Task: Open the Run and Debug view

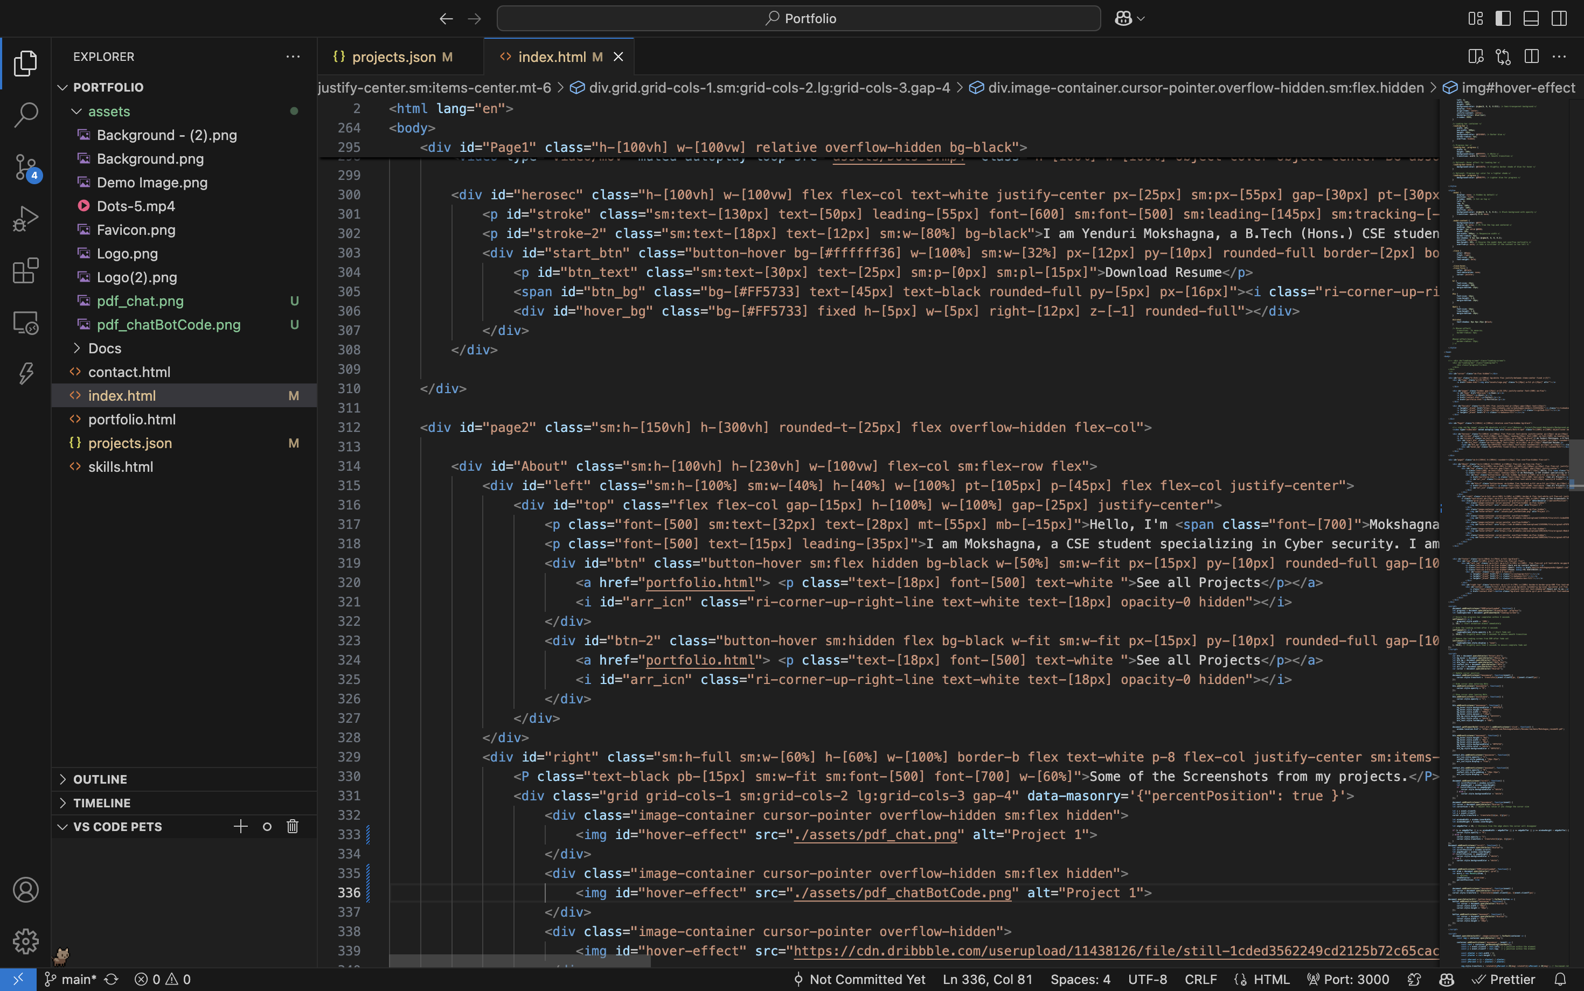Action: [x=25, y=219]
